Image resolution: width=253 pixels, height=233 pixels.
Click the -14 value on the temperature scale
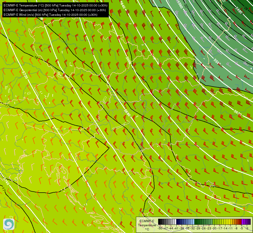pos(225,228)
